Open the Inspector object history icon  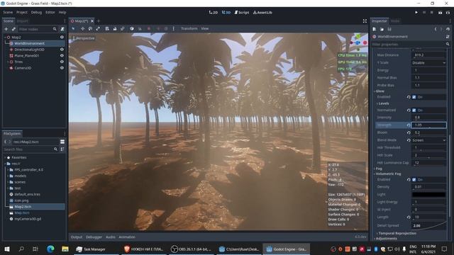click(448, 29)
